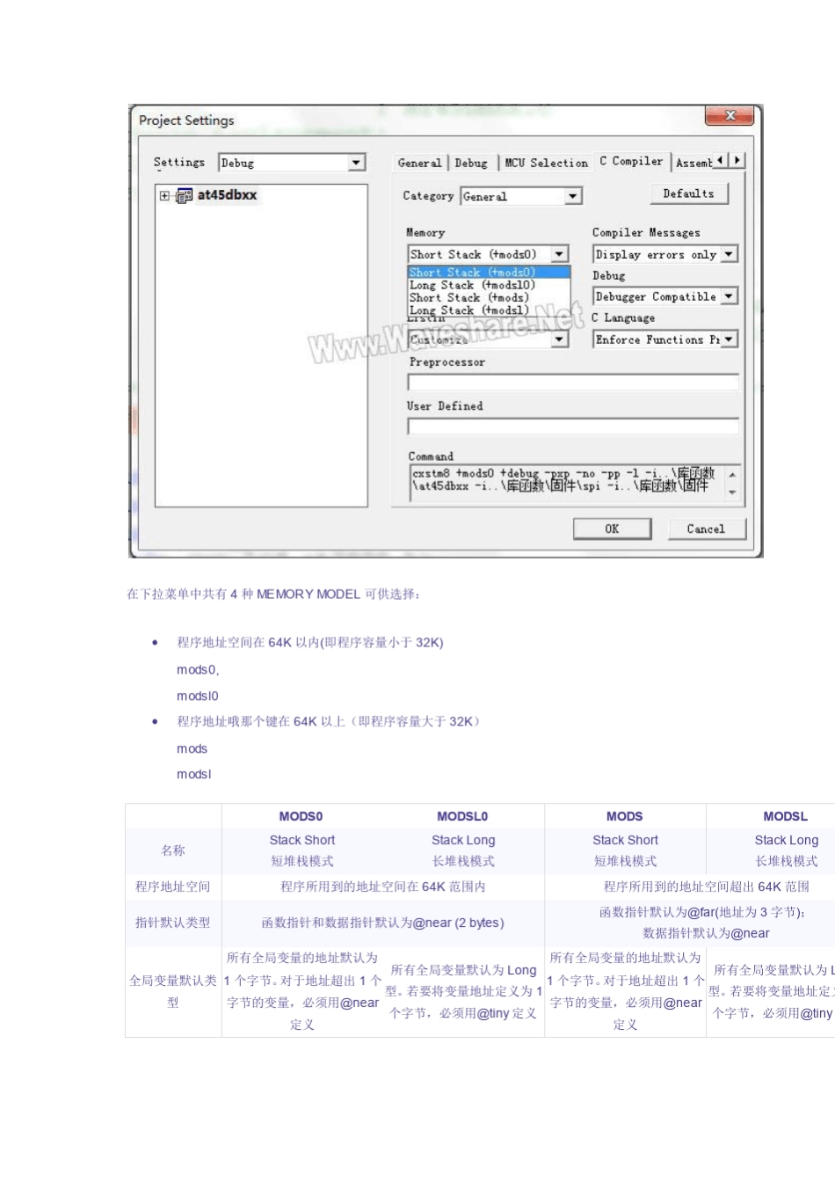Screen dimensions: 835x1182
Task: Click the 'mods0,' list text
Action: 198,669
